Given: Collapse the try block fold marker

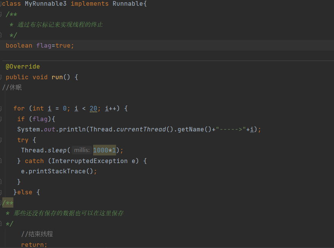Looking at the screenshot, I should 1,140.
